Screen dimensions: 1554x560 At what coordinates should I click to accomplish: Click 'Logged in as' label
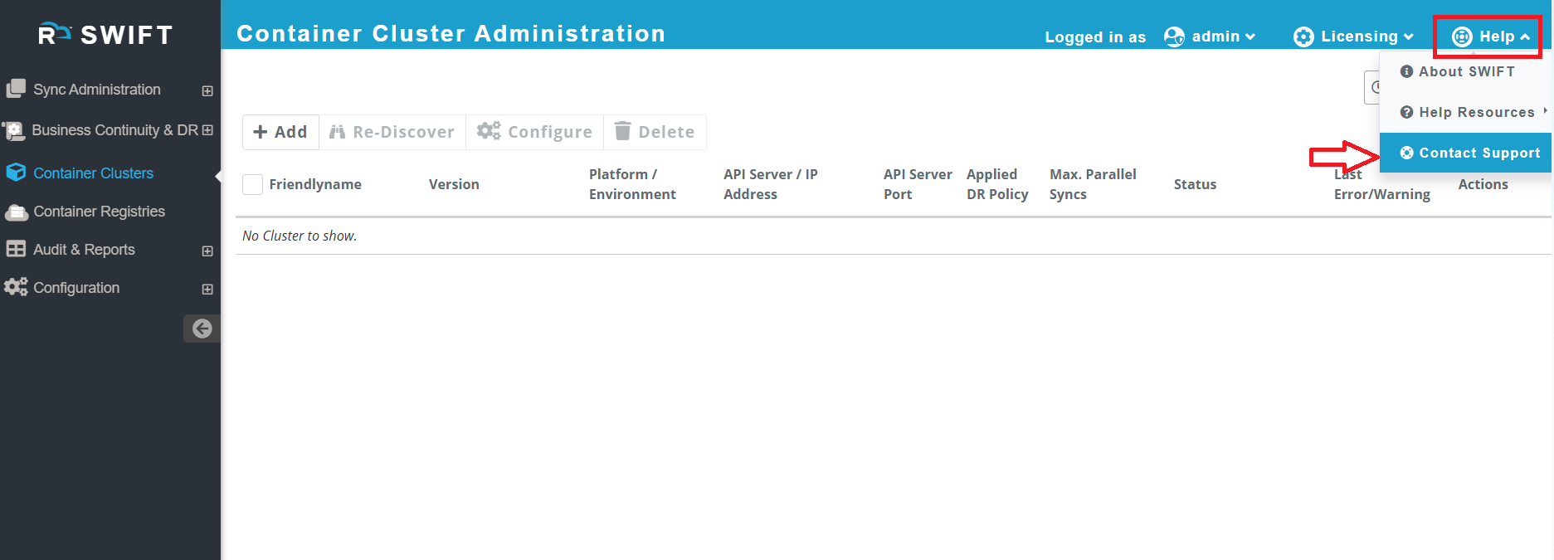click(x=1095, y=37)
